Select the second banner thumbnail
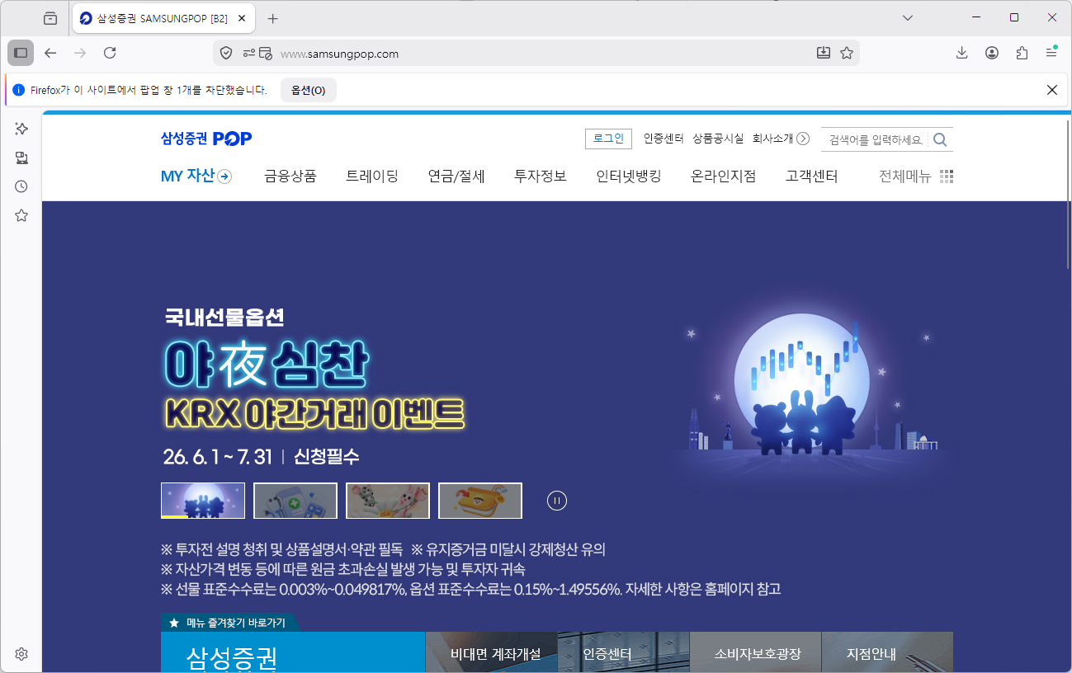Image resolution: width=1072 pixels, height=673 pixels. click(x=295, y=501)
